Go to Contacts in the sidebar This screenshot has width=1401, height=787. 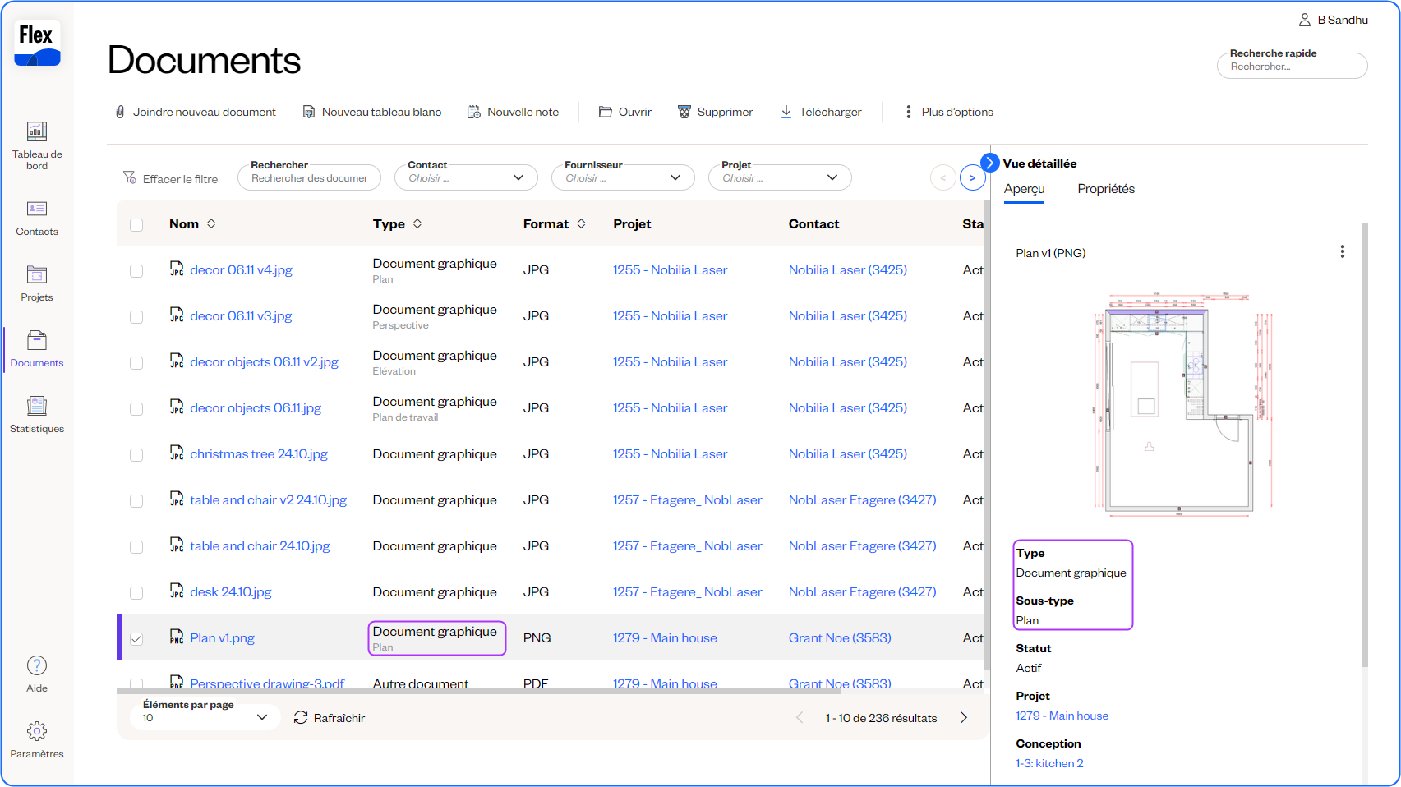(37, 209)
